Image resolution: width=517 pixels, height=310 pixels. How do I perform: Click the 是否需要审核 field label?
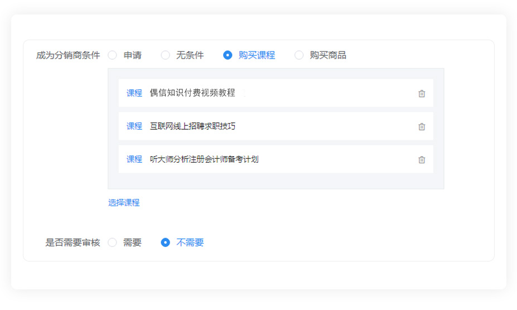(x=73, y=243)
